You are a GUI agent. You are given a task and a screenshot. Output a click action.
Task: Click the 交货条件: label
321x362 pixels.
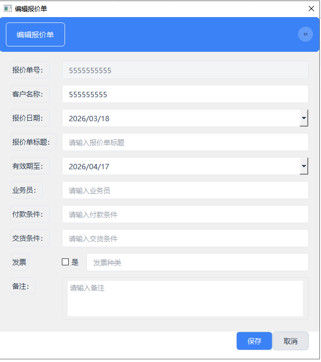(x=30, y=238)
